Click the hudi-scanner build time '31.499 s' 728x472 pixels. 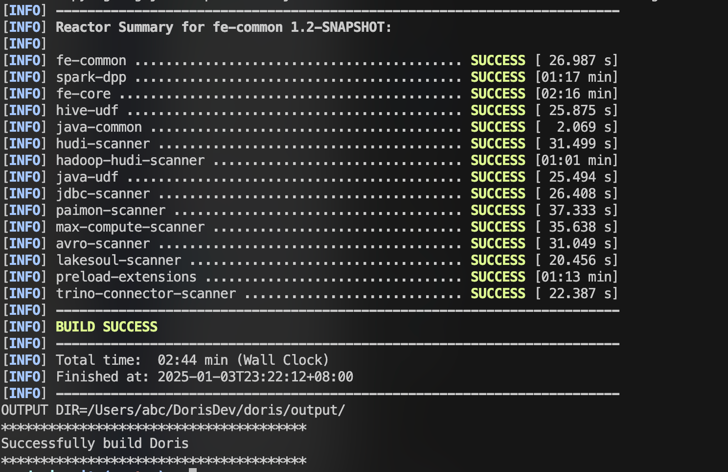pos(580,143)
